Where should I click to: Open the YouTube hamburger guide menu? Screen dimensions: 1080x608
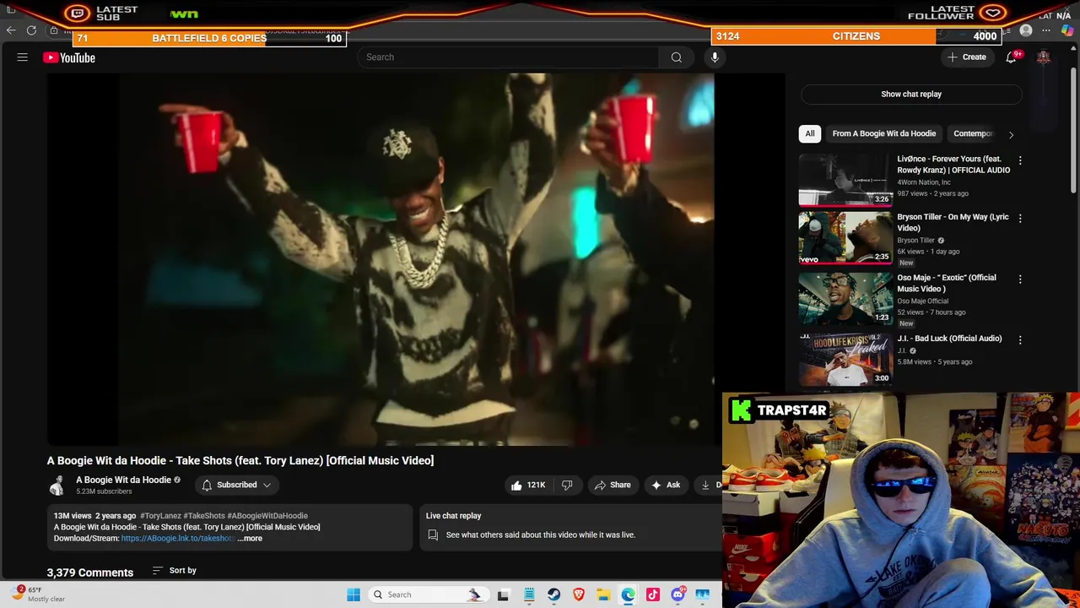pyautogui.click(x=23, y=57)
